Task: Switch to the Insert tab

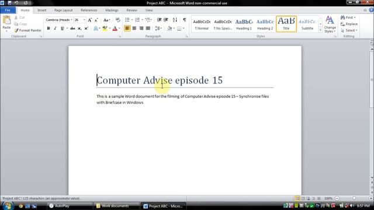Action: (x=41, y=10)
